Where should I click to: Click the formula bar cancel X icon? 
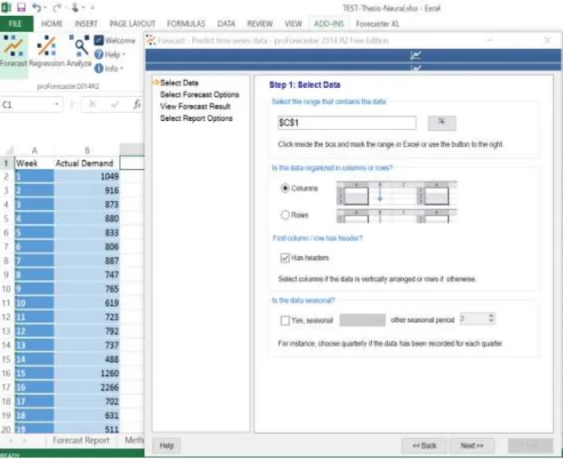click(x=92, y=104)
